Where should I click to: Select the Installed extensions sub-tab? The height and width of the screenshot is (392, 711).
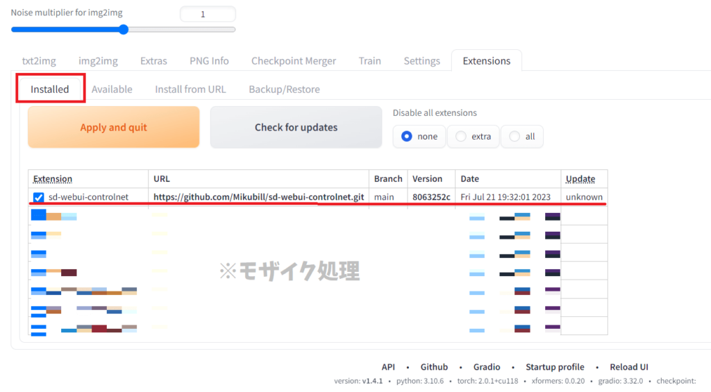pyautogui.click(x=50, y=90)
